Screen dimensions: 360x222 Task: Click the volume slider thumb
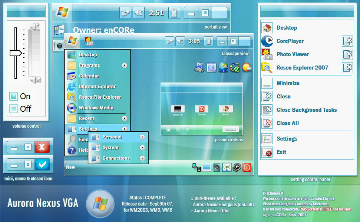[16, 53]
